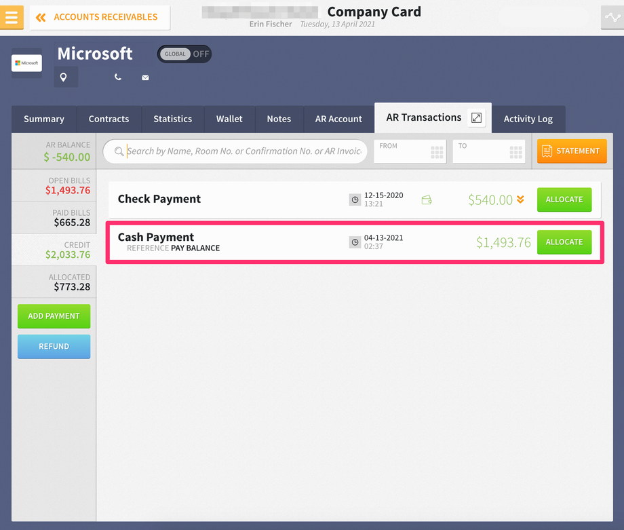Select the AR Transactions tab

point(423,117)
